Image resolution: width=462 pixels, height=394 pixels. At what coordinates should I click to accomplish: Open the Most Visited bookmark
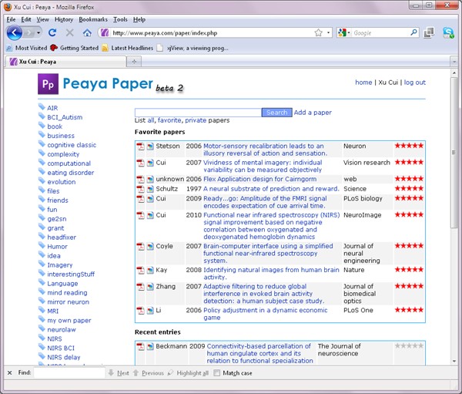(26, 48)
